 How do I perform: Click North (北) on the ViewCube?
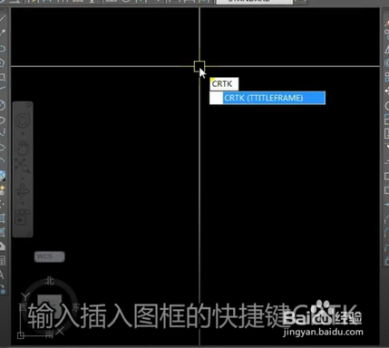49,281
